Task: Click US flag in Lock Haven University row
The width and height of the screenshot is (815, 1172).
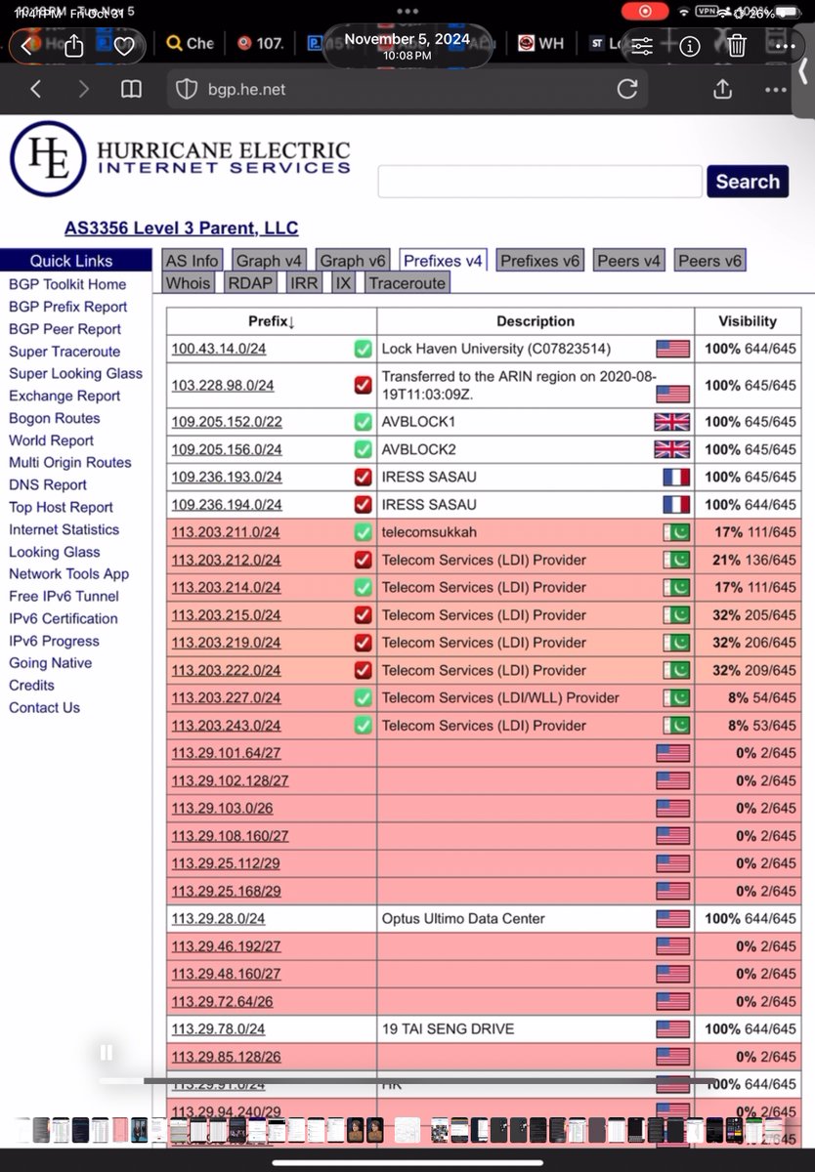Action: (x=672, y=349)
